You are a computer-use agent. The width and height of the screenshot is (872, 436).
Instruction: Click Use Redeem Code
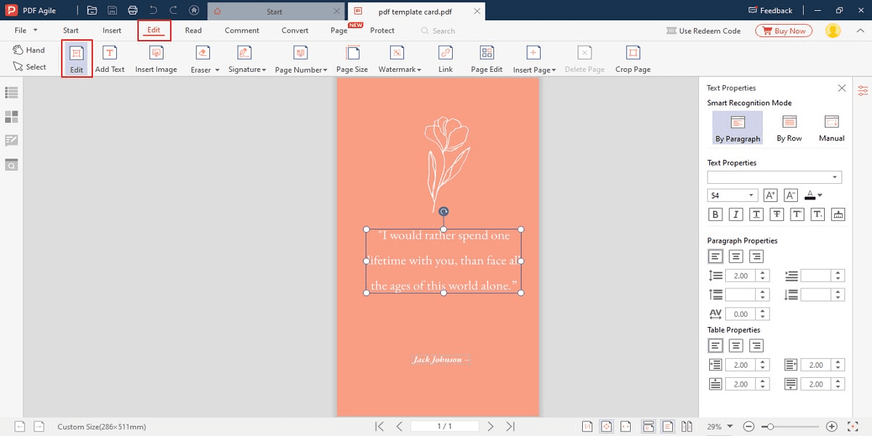pyautogui.click(x=703, y=31)
